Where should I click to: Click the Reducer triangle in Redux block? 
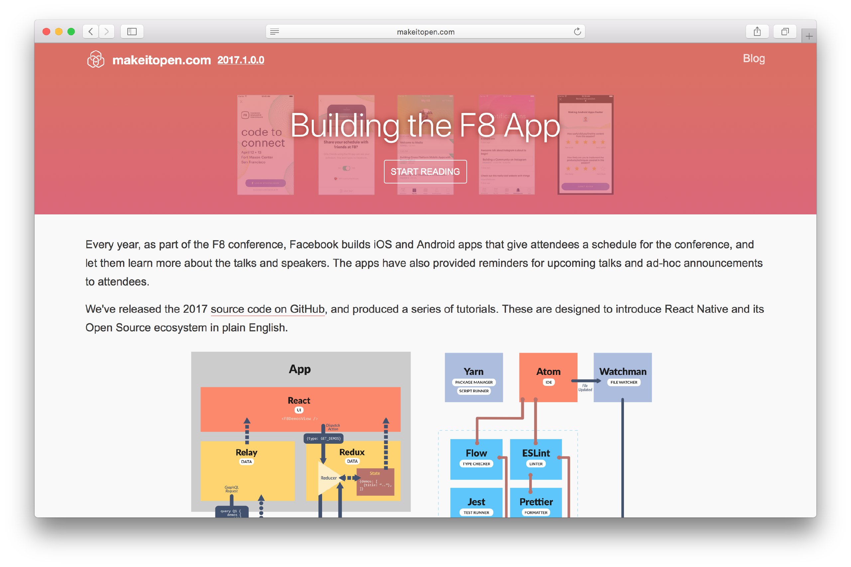tap(328, 478)
